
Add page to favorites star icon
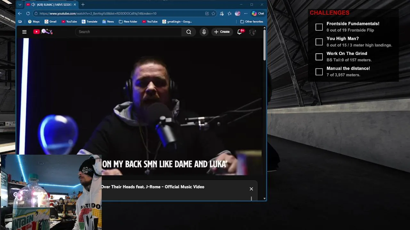pyautogui.click(x=213, y=13)
